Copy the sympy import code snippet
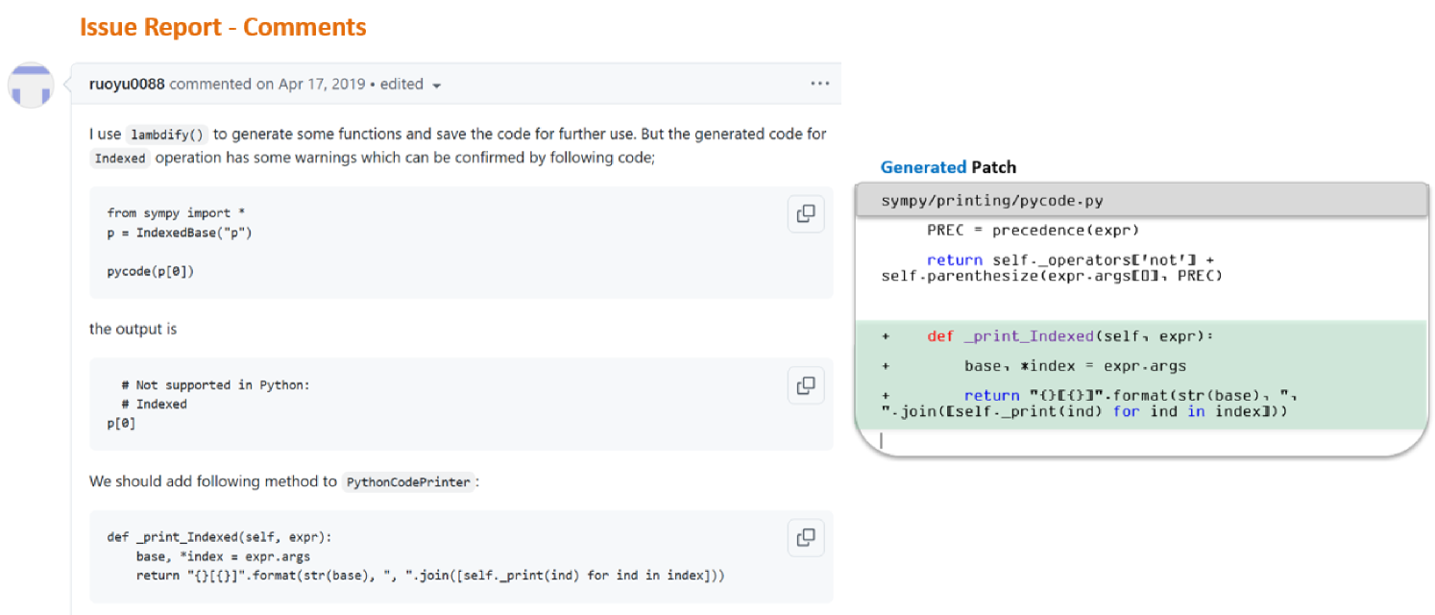Screen dimensions: 1435x615 point(806,213)
